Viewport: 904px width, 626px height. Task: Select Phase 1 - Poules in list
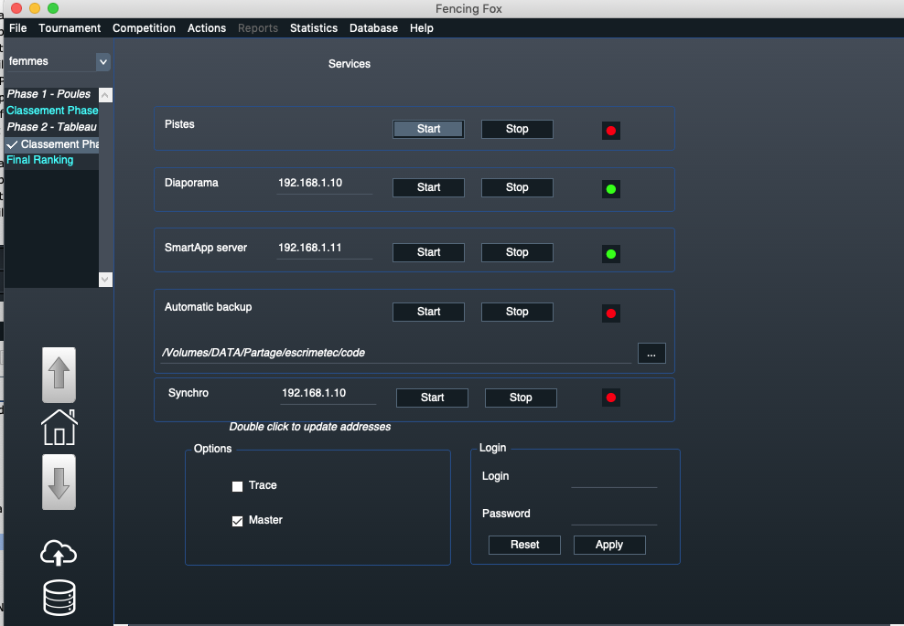pos(52,94)
